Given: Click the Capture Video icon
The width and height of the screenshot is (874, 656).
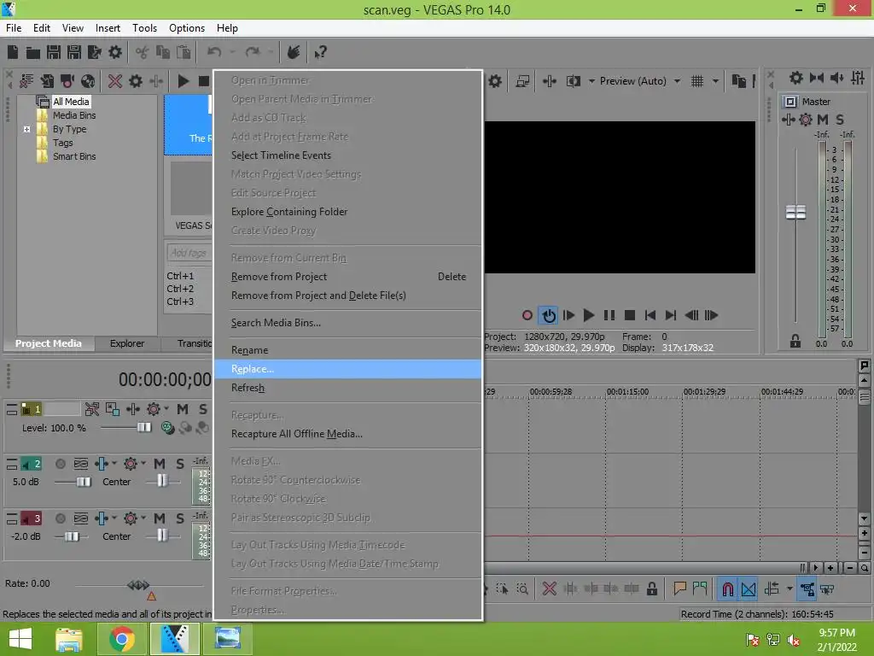Looking at the screenshot, I should [67, 81].
